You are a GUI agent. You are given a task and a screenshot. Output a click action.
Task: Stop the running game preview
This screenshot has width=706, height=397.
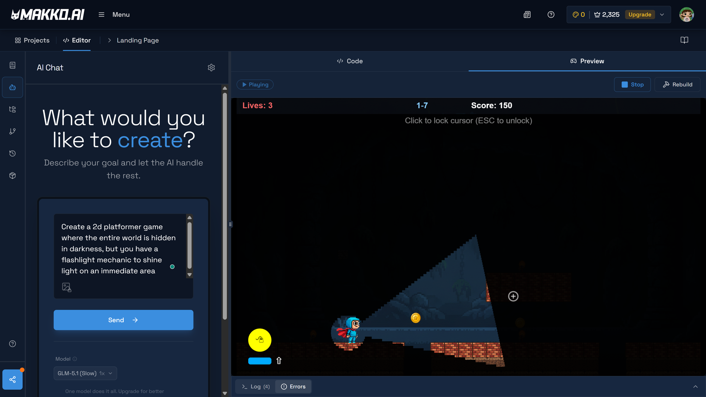(x=632, y=85)
